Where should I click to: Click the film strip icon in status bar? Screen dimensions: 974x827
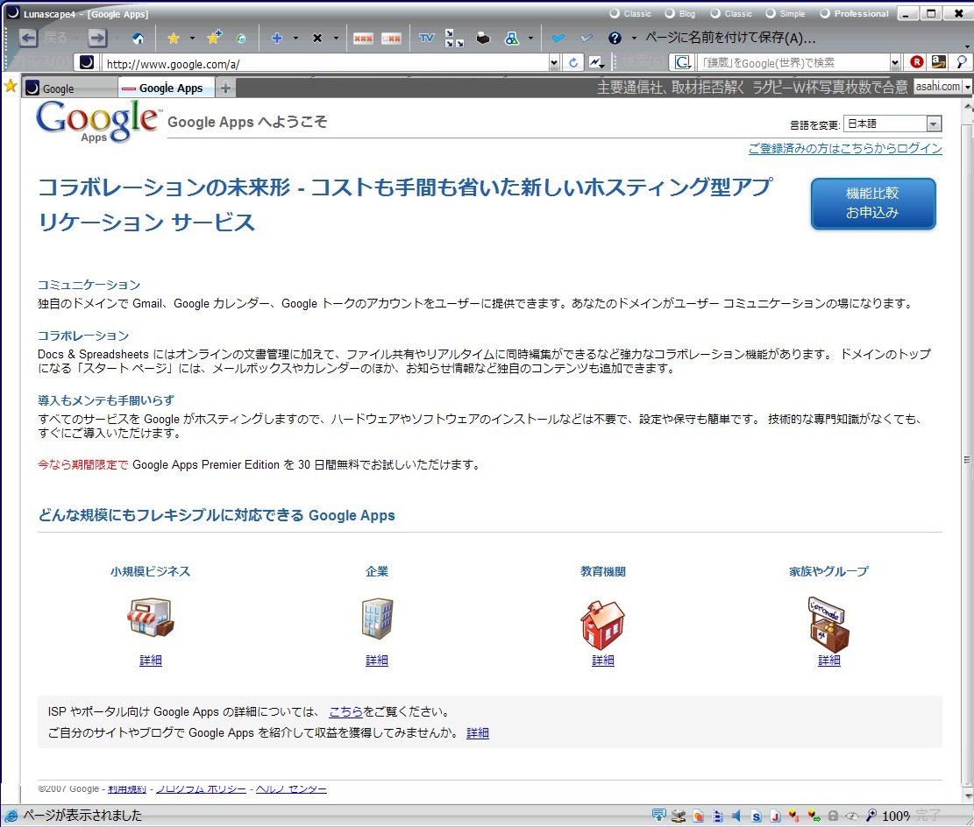[x=717, y=816]
